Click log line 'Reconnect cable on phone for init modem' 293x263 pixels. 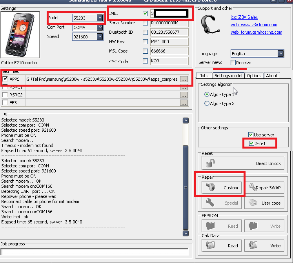(40, 201)
